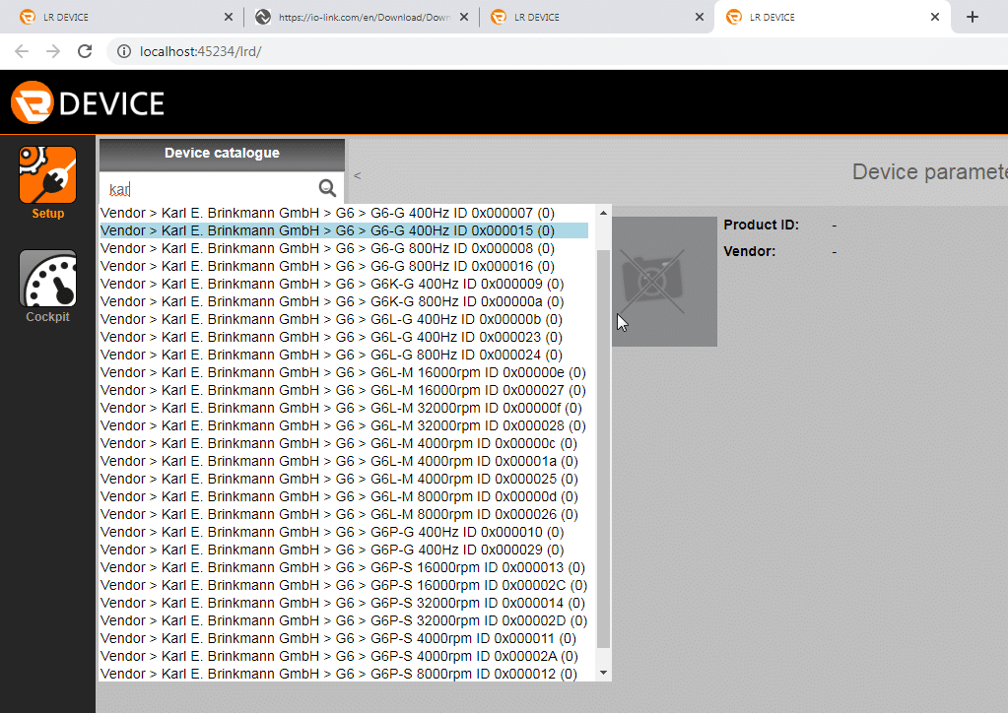Select G6L-G 400Hz ID 0x000023 entry
The image size is (1008, 713).
point(344,337)
